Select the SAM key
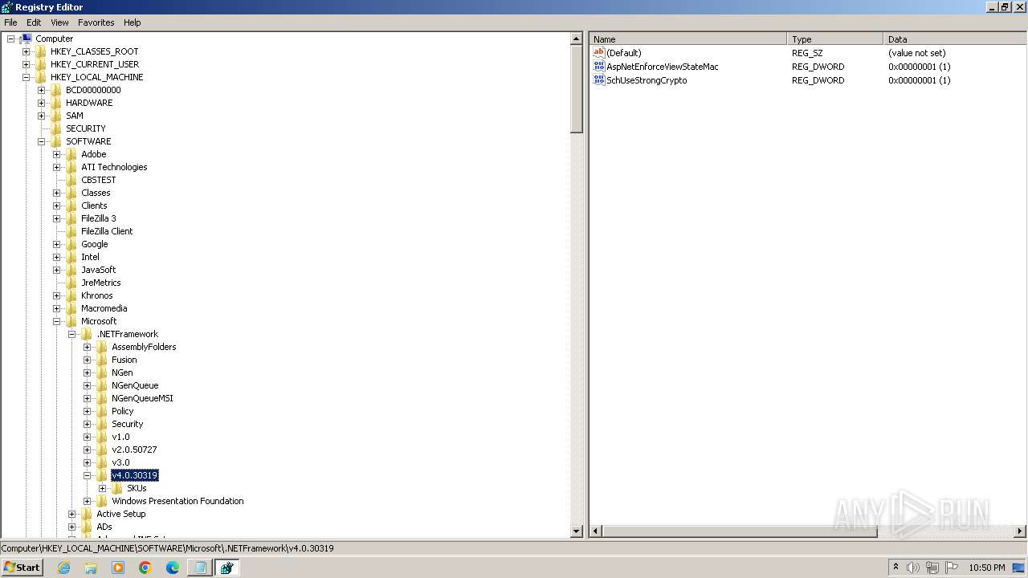This screenshot has height=578, width=1028. click(x=74, y=116)
